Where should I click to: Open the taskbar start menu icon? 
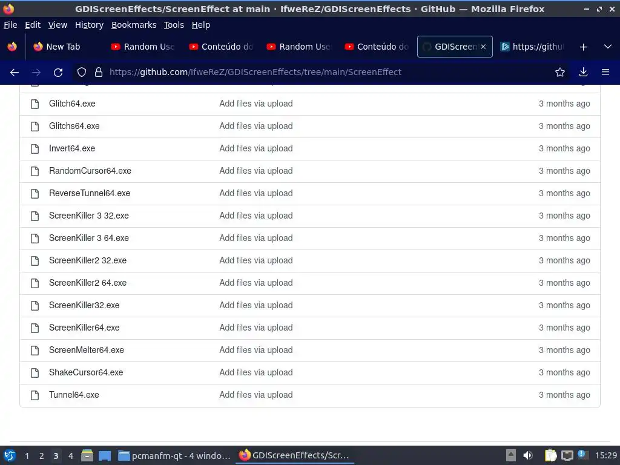click(10, 455)
